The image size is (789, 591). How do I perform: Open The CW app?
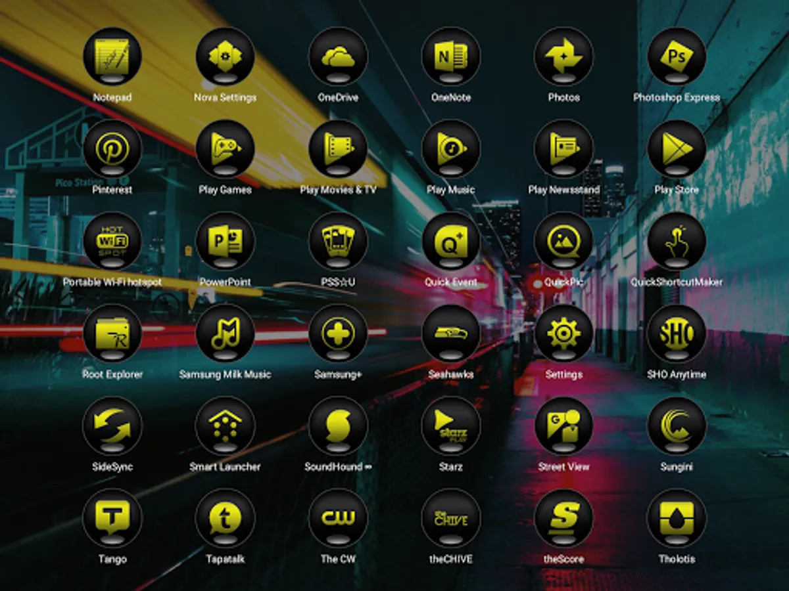(x=338, y=519)
